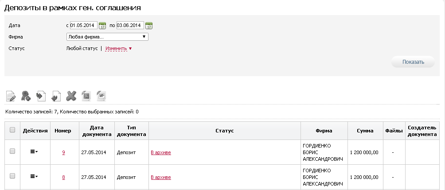Expand the 'Изменить' status filter
The image size is (445, 190).
[119, 48]
